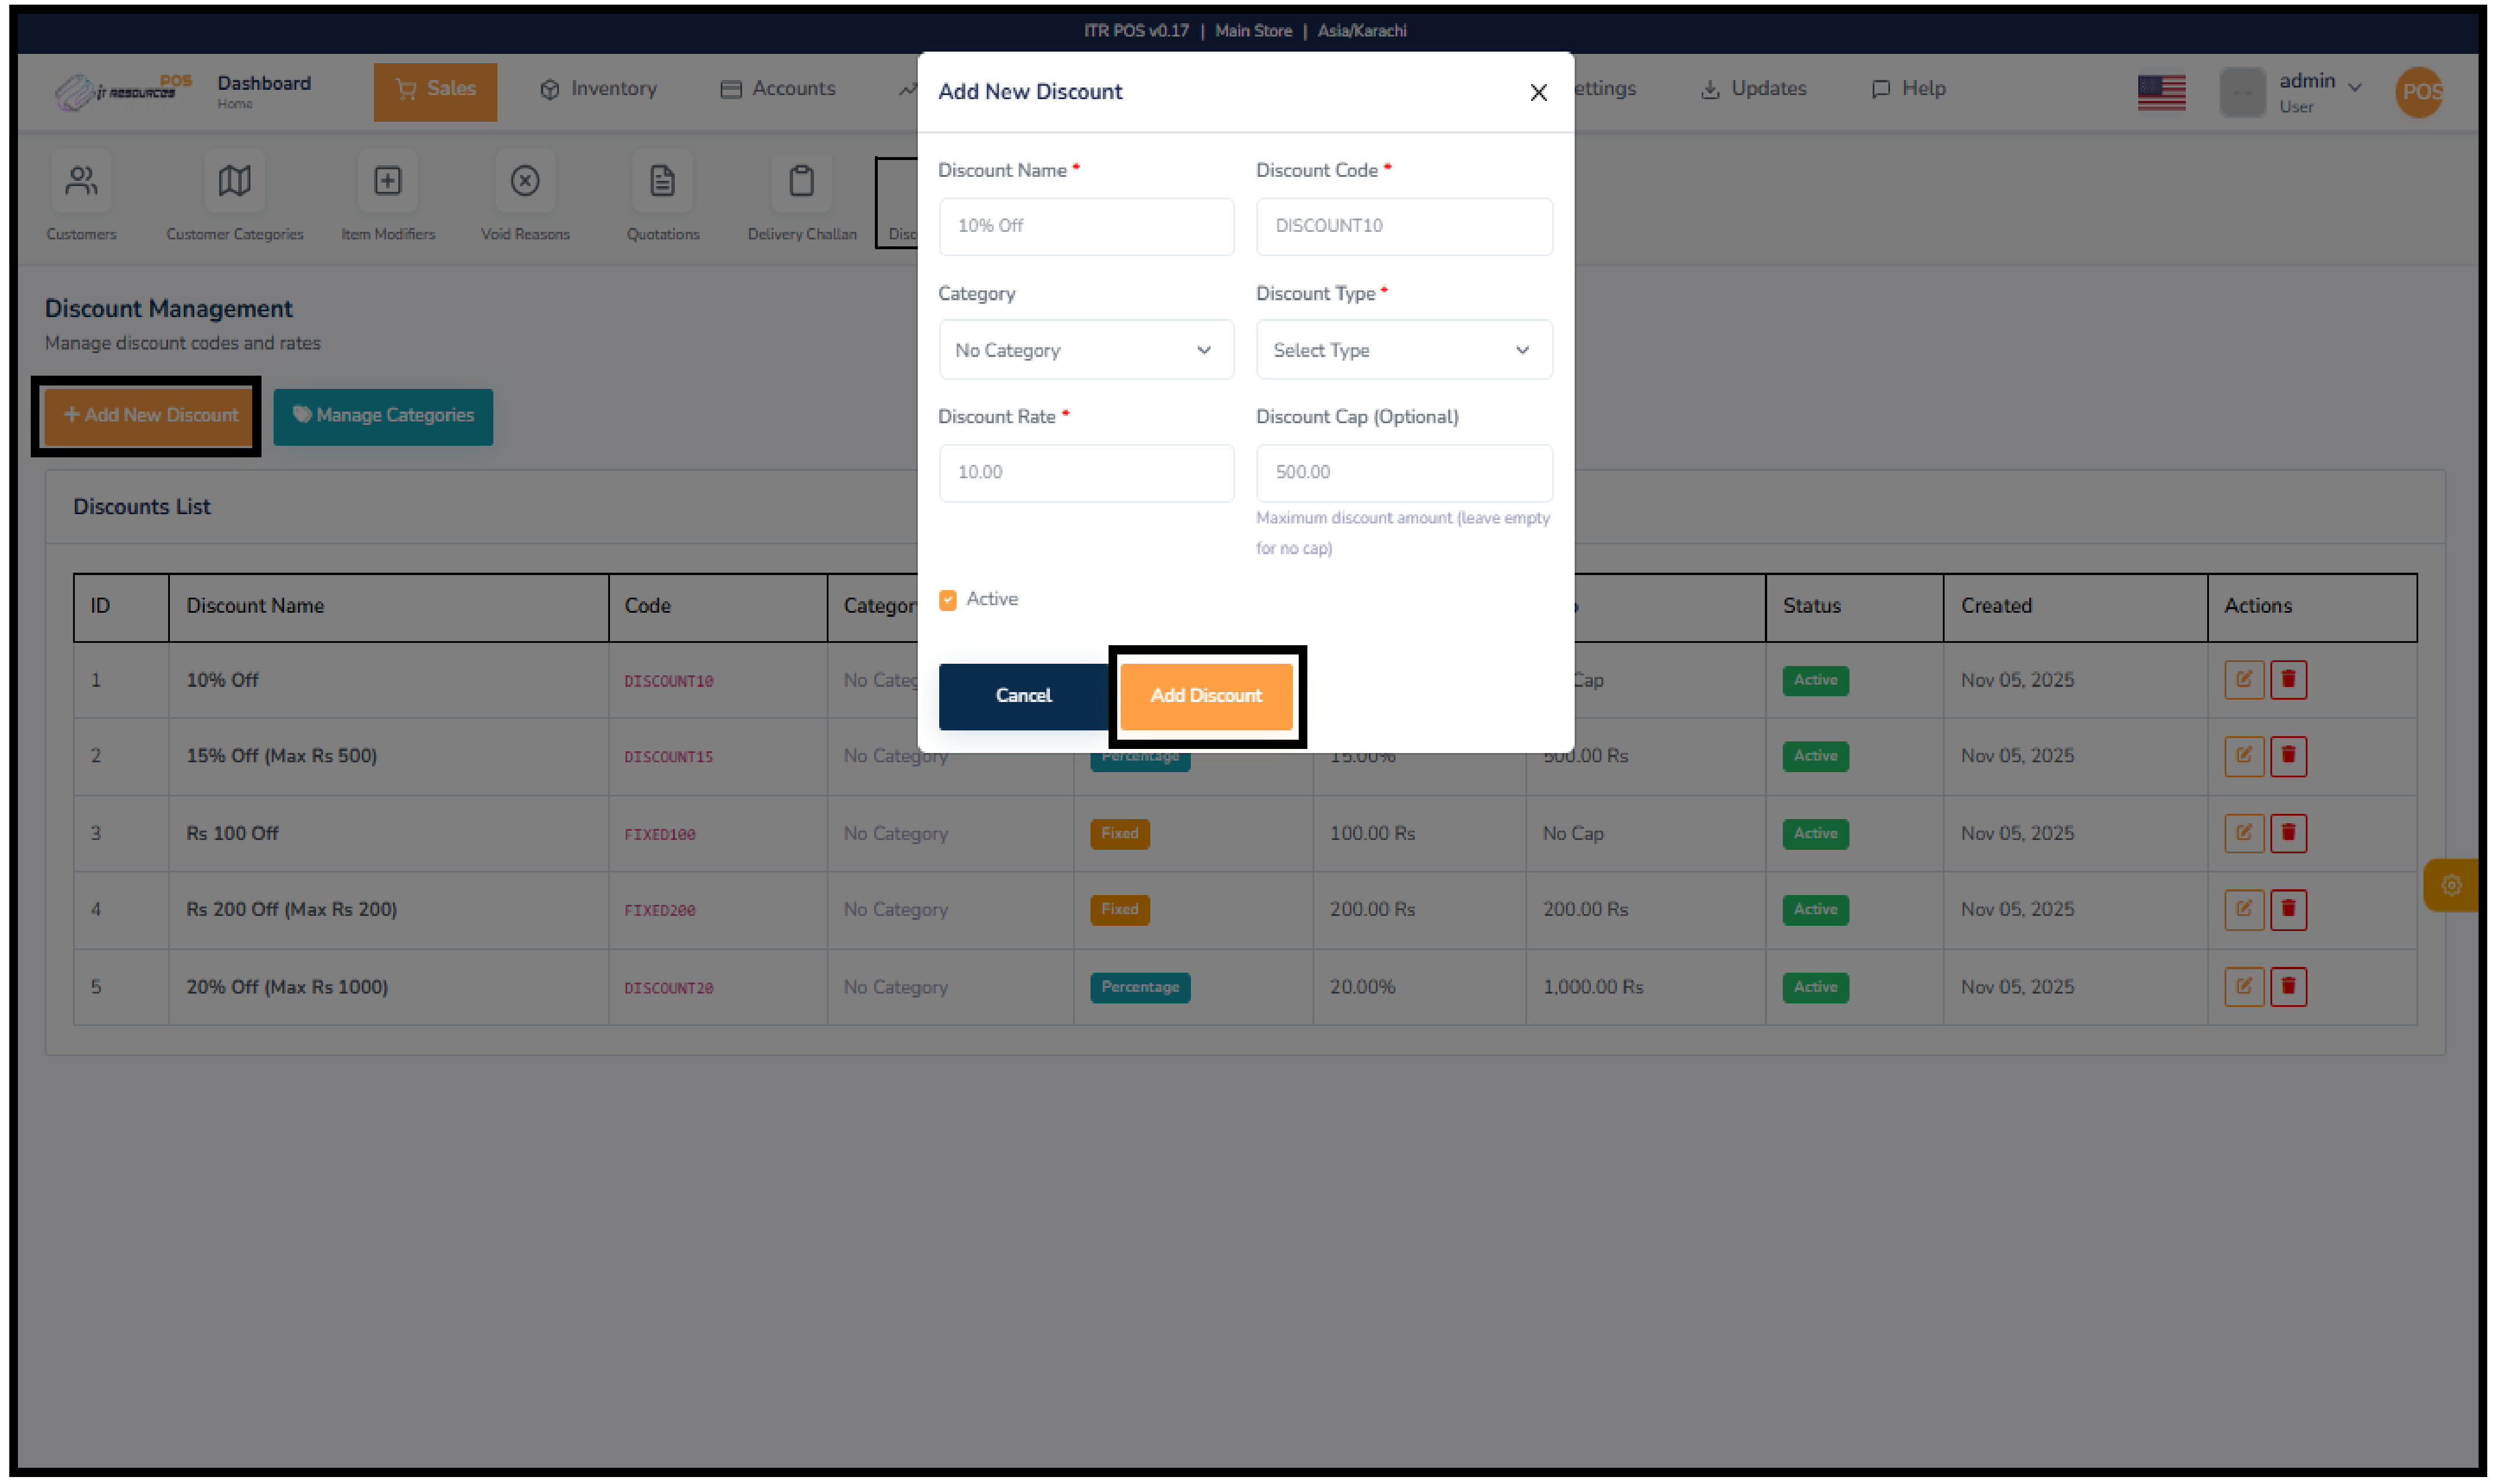Open Manage Categories
Screen dimensions: 2500x1484
click(x=383, y=416)
